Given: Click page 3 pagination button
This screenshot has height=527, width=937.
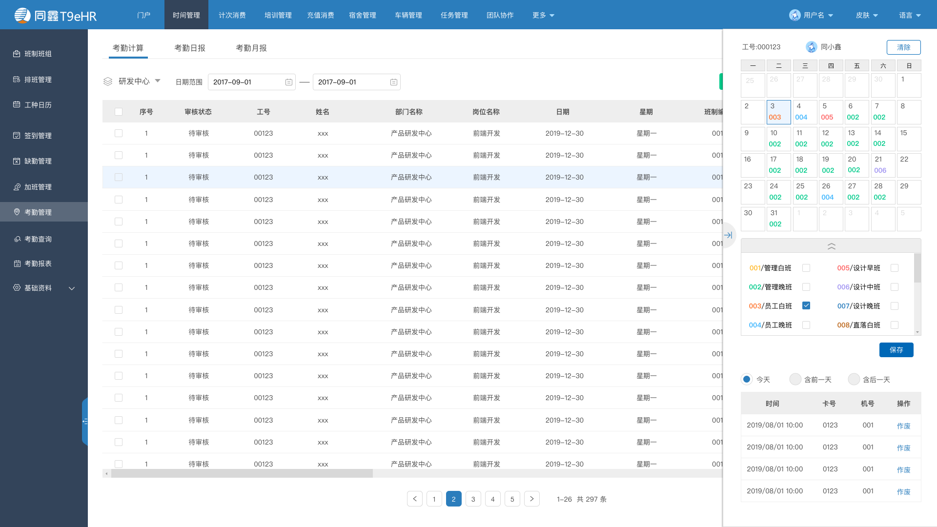Looking at the screenshot, I should tap(473, 499).
